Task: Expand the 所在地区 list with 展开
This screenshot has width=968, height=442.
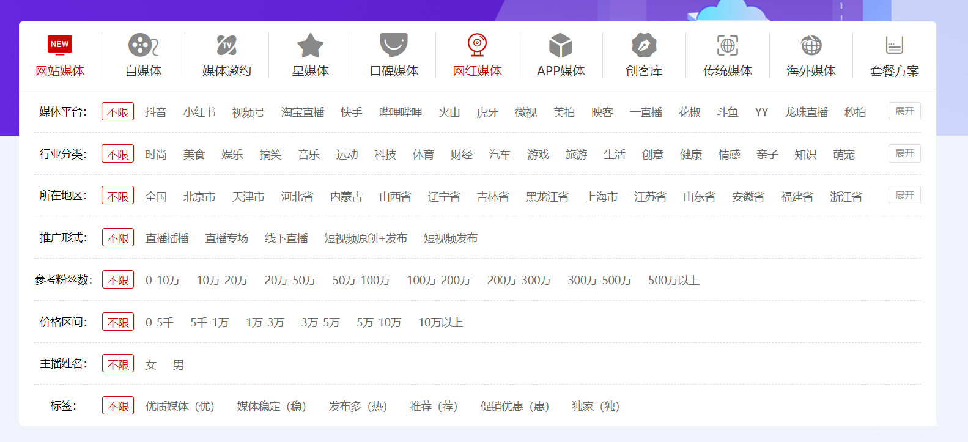Action: (x=904, y=196)
